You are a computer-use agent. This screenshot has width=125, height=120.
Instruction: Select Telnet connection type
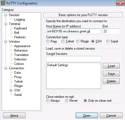point(63,41)
